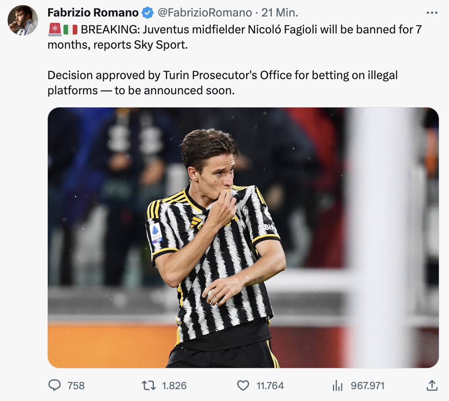Image resolution: width=449 pixels, height=401 pixels.
Task: Click the "21 Min." timestamp
Action: pyautogui.click(x=280, y=13)
